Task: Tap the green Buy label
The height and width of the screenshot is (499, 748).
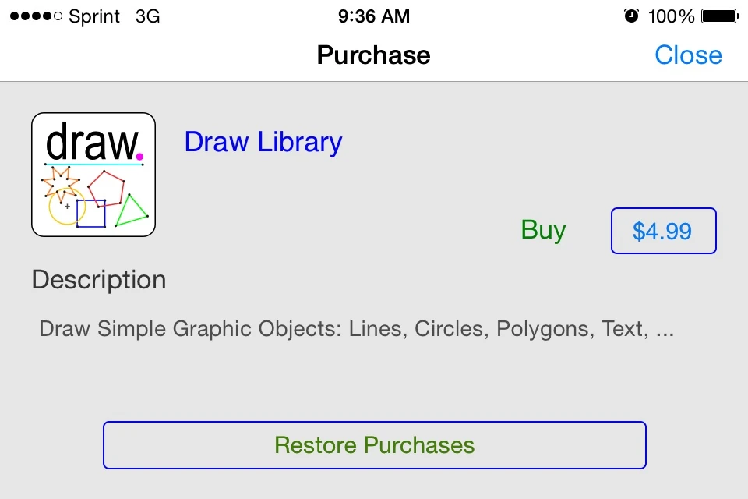Action: [x=543, y=230]
